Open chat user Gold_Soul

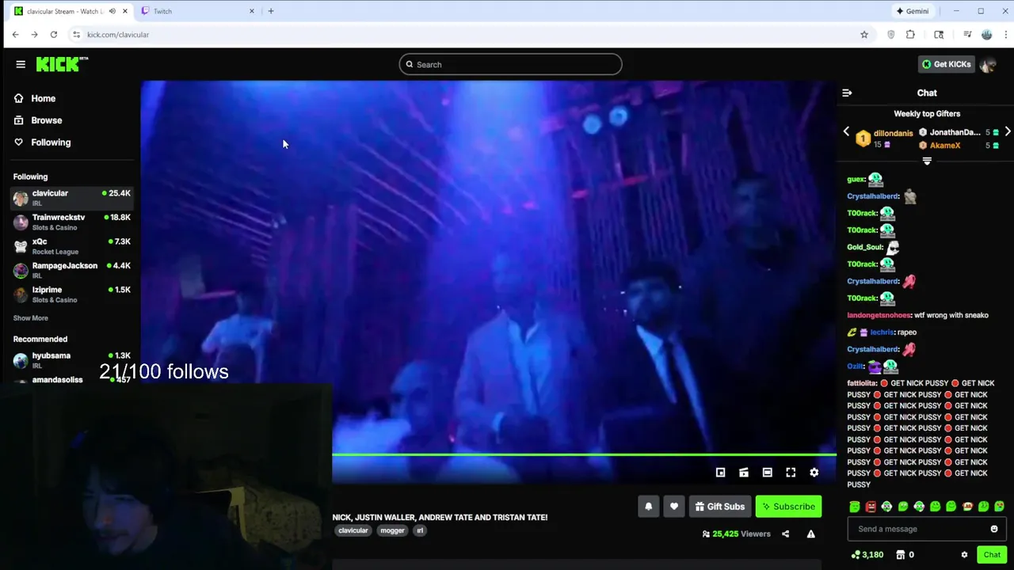[864, 247]
